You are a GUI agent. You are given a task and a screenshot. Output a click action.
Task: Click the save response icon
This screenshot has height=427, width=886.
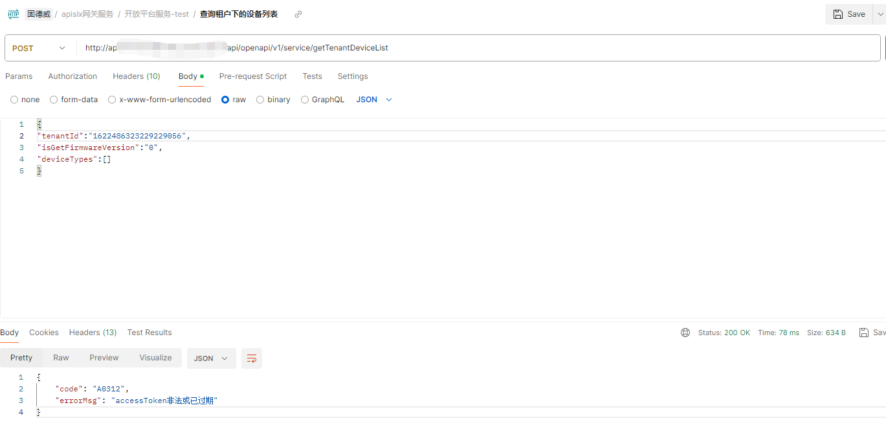863,333
